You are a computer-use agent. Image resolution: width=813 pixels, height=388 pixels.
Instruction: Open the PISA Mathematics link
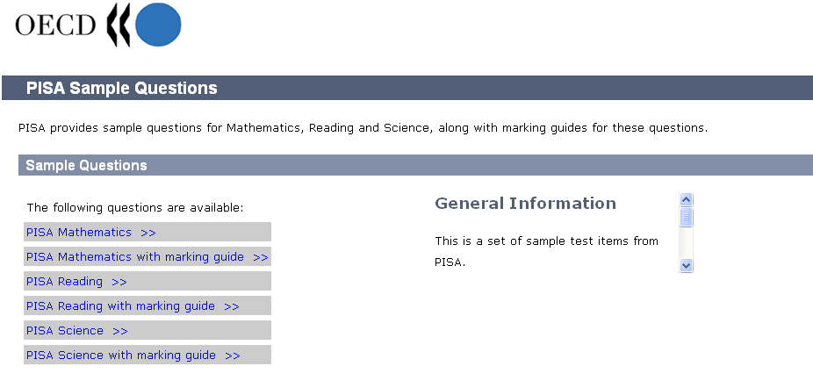pyautogui.click(x=79, y=233)
